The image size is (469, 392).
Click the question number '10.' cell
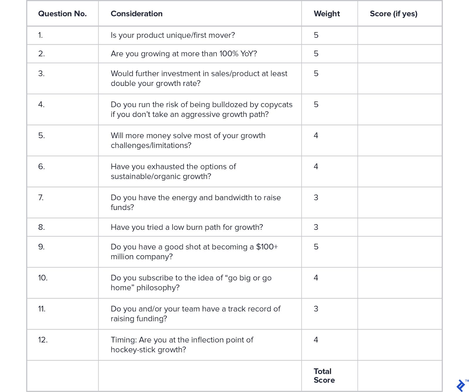pyautogui.click(x=43, y=278)
